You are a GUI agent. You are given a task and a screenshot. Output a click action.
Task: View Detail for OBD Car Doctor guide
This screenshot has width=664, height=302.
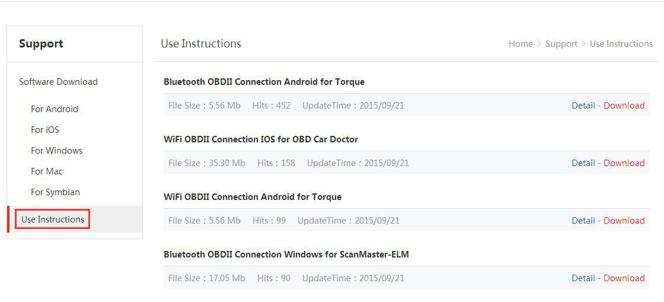click(583, 163)
